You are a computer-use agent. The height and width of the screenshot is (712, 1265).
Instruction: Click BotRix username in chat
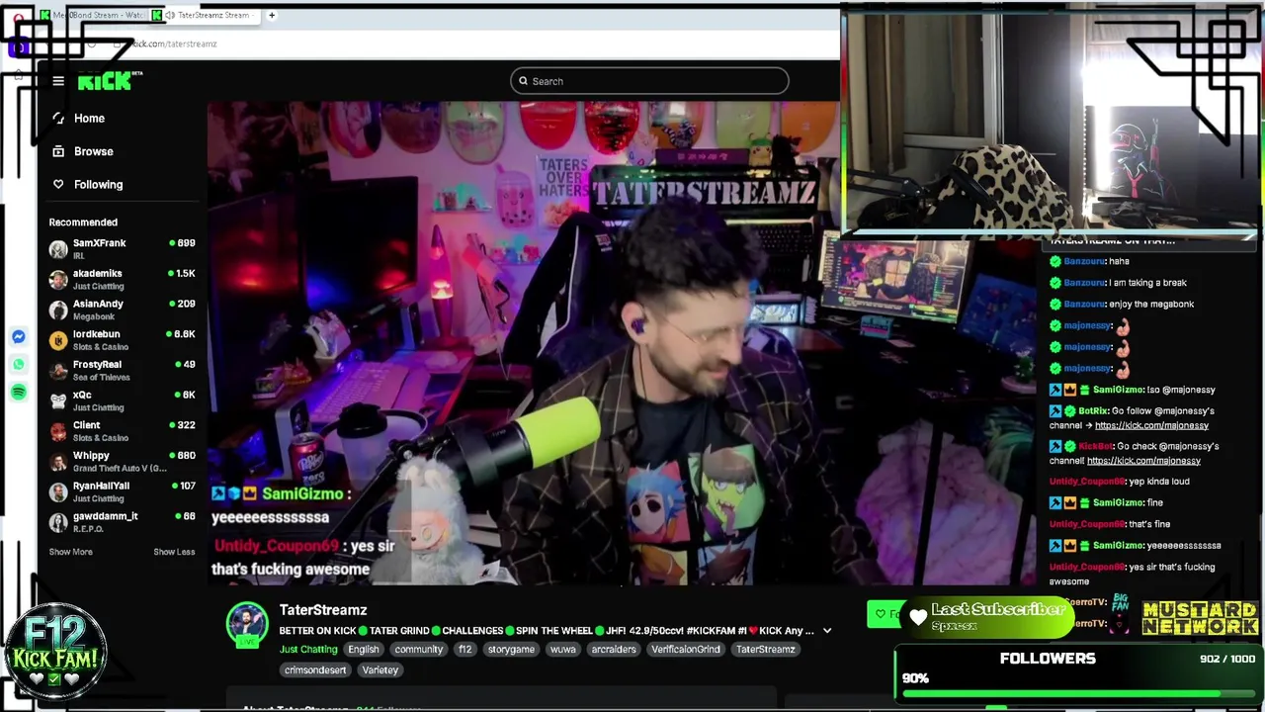tap(1092, 411)
